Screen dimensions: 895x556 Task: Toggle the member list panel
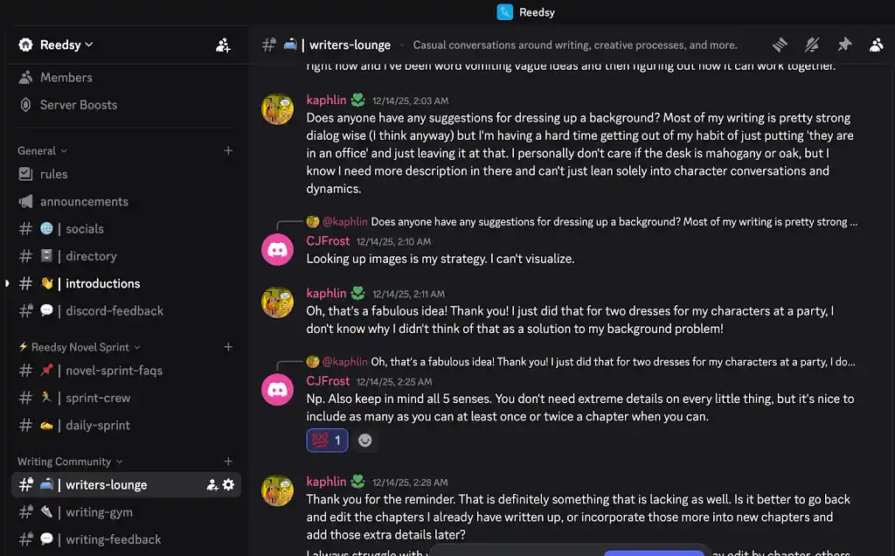876,45
